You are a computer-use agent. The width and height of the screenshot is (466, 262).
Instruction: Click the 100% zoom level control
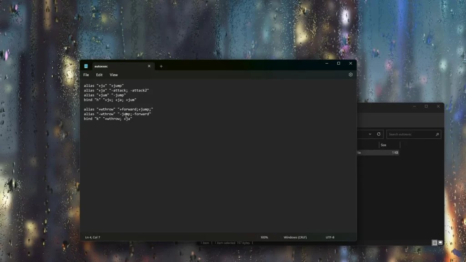click(x=264, y=237)
